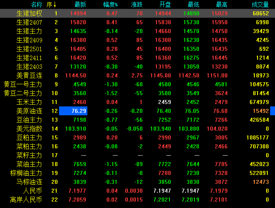Image resolution: width=275 pixels, height=208 pixels.
Task: Click the high price 104.020
Action: point(217,129)
